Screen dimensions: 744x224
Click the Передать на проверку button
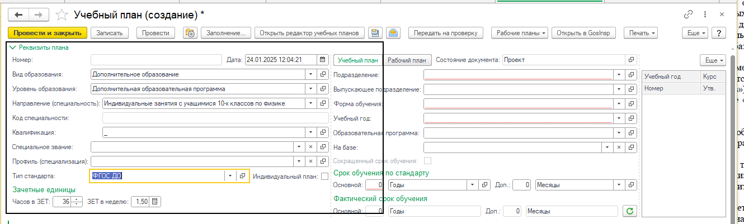click(x=445, y=33)
